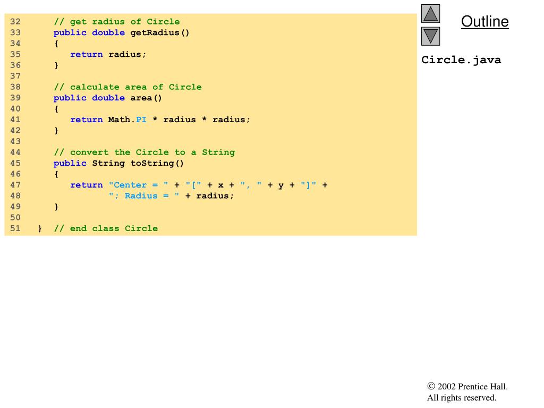Image resolution: width=544 pixels, height=408 pixels.
Task: Click the '// end class Circle' comment
Action: point(106,228)
